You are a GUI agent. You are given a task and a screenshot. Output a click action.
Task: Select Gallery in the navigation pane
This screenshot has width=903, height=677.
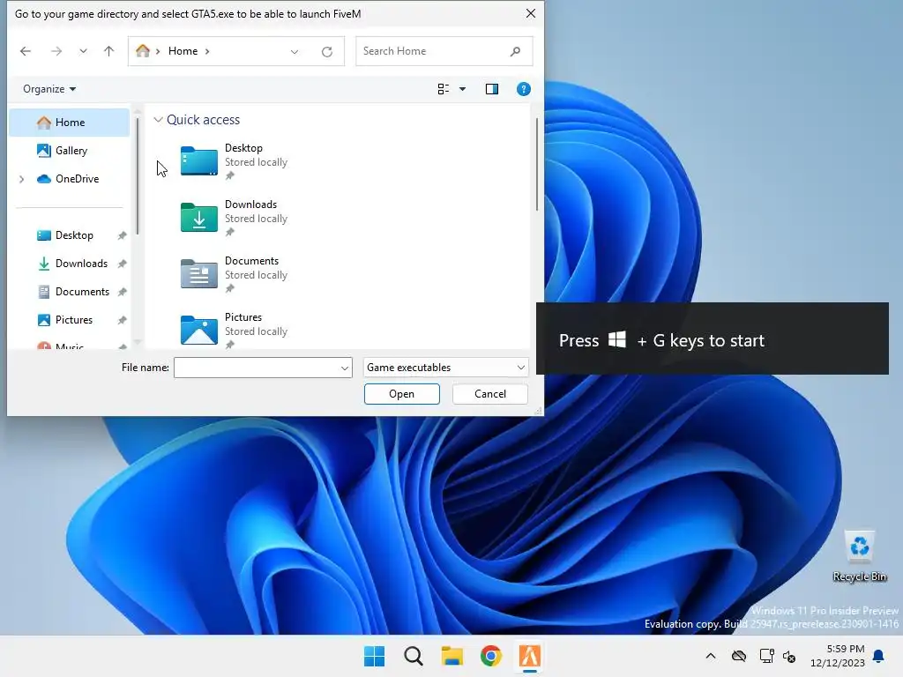tap(69, 151)
